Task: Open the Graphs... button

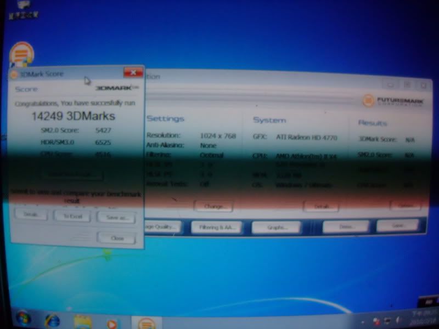Action: point(277,227)
